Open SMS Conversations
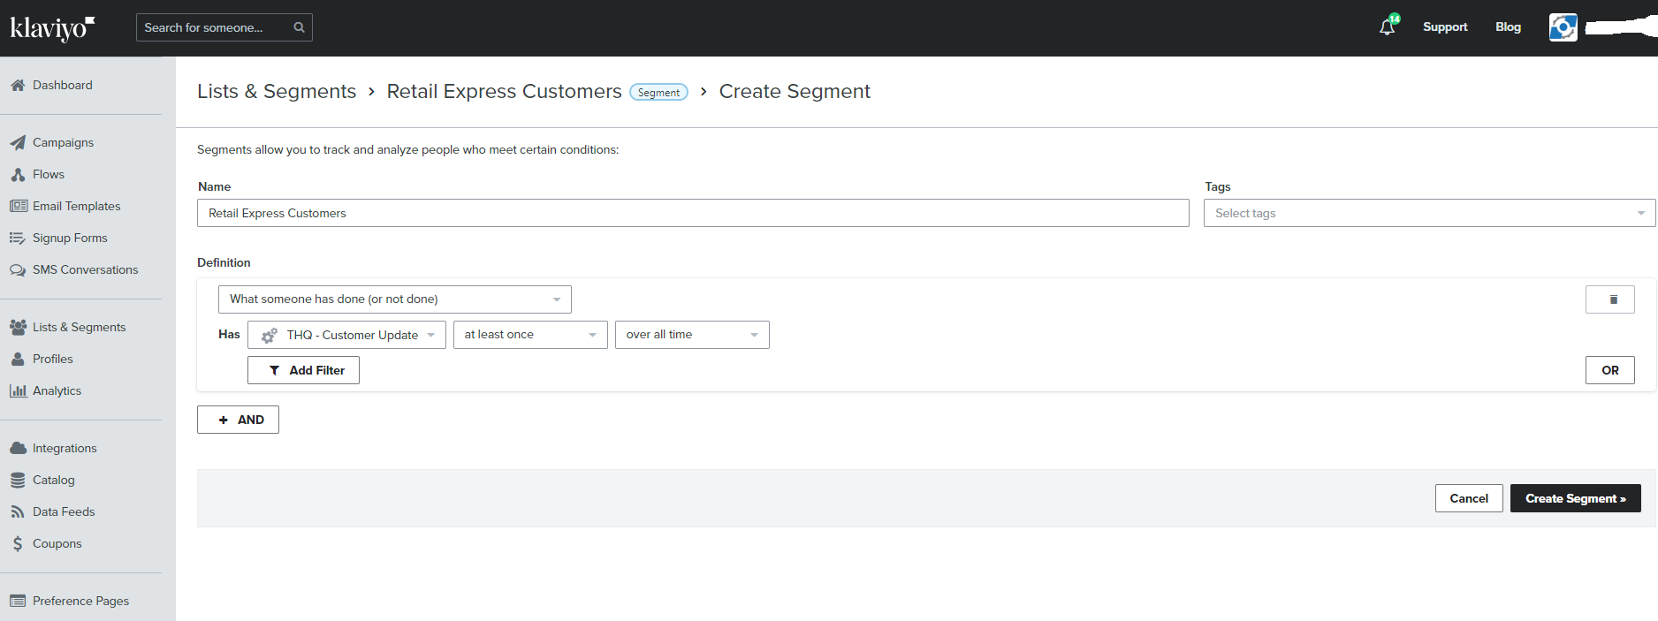The width and height of the screenshot is (1658, 621). coord(85,269)
